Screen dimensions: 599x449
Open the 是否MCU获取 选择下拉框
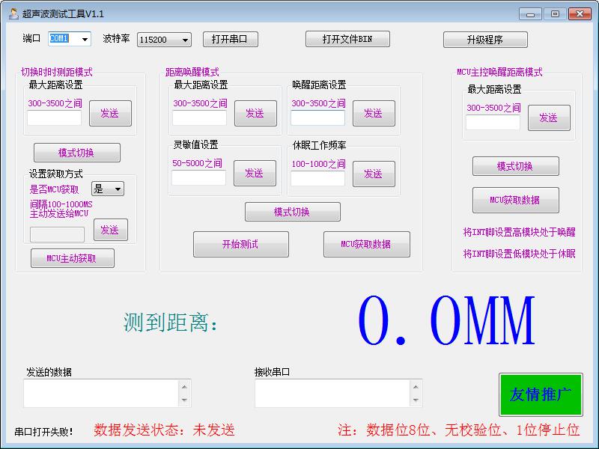[107, 190]
